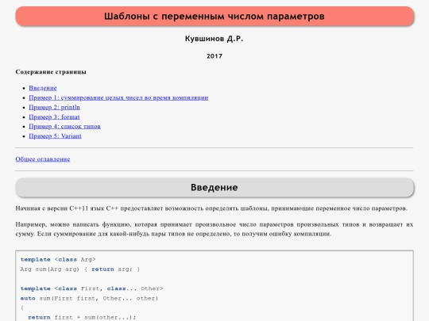Follow the Пример 2: println link
The image size is (429, 321).
click(55, 107)
